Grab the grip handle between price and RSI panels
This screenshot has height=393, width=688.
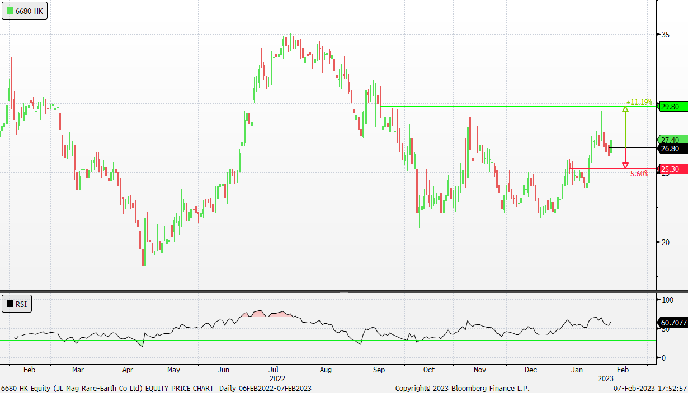pyautogui.click(x=343, y=291)
